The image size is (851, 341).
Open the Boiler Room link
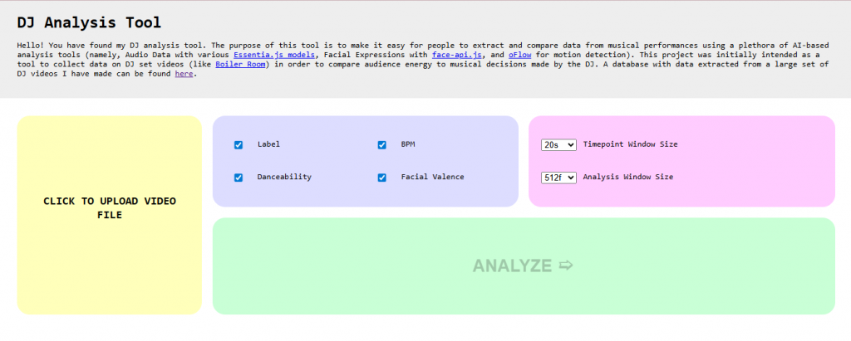pyautogui.click(x=241, y=64)
